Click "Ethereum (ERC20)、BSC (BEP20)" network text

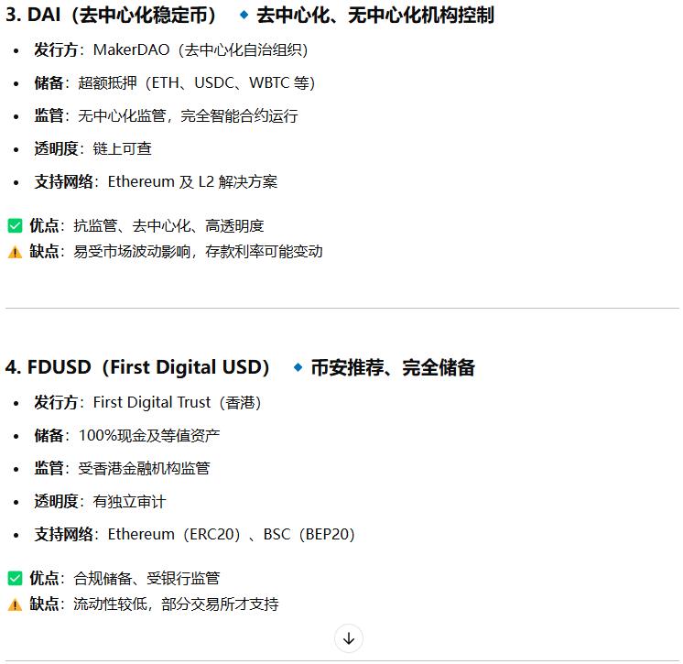click(x=232, y=534)
